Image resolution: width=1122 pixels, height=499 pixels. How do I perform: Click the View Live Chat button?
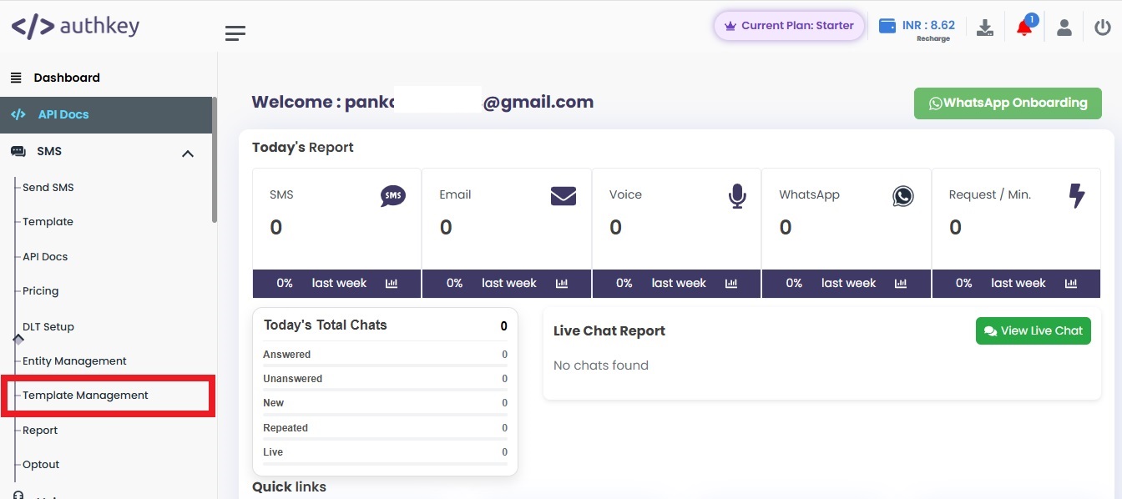[1033, 330]
